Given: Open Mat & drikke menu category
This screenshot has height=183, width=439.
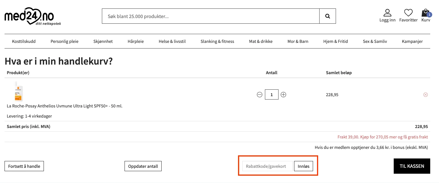Looking at the screenshot, I should (x=261, y=41).
